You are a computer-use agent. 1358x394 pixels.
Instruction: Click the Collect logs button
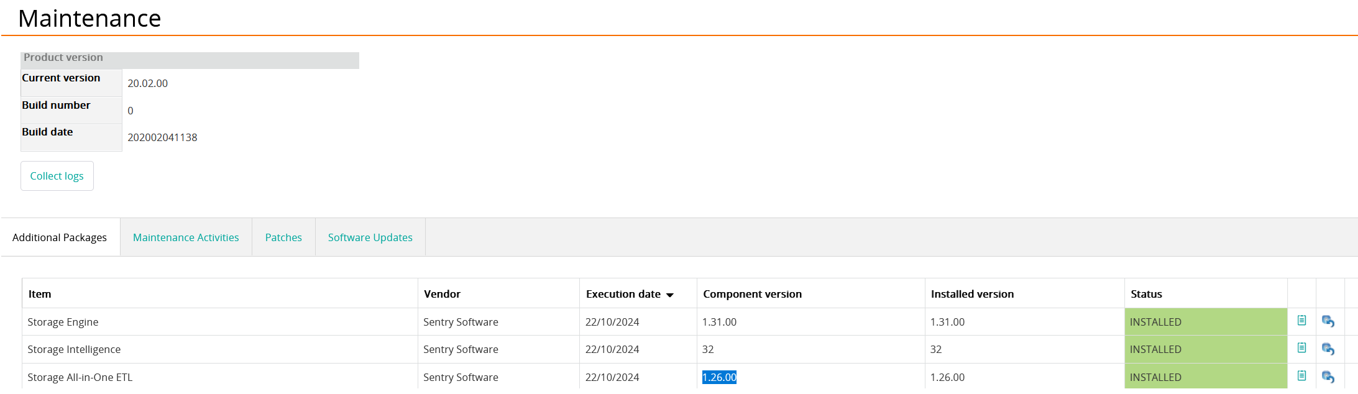[57, 176]
